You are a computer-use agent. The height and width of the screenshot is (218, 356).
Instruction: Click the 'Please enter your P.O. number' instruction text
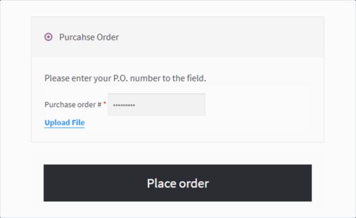pos(125,78)
